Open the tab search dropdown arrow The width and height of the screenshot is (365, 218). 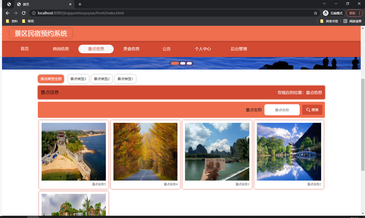pyautogui.click(x=324, y=4)
